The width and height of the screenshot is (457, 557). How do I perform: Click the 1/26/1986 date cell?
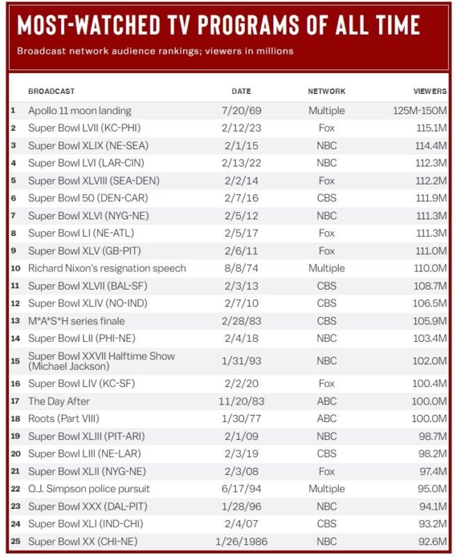[241, 541]
